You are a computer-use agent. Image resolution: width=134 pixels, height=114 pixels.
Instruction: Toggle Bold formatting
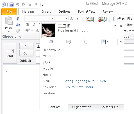click(x=28, y=25)
